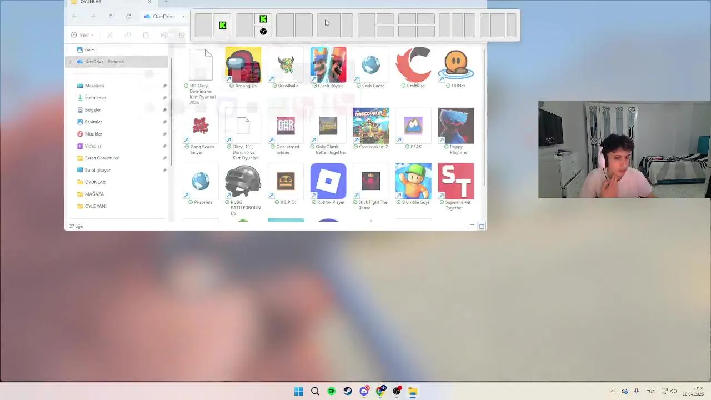Open the PUBG BATTLEGROUNDS shortcut

243,189
